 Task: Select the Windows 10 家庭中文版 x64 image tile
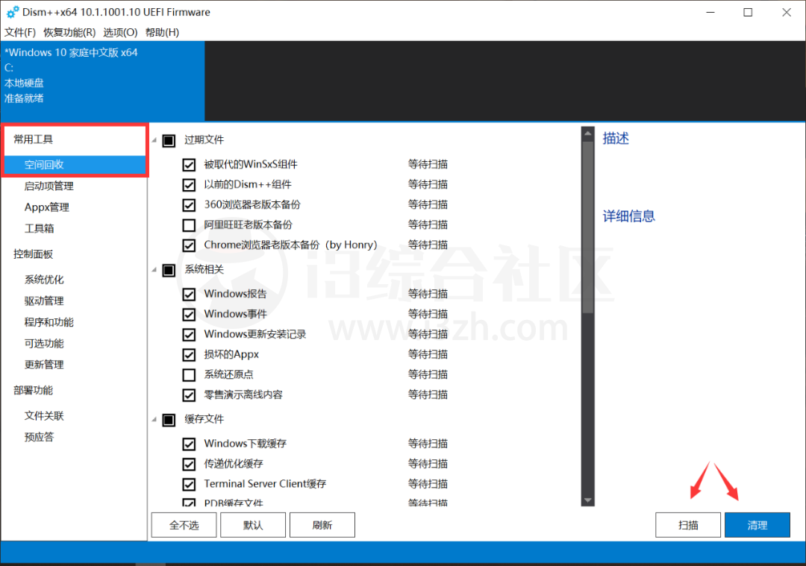(103, 81)
